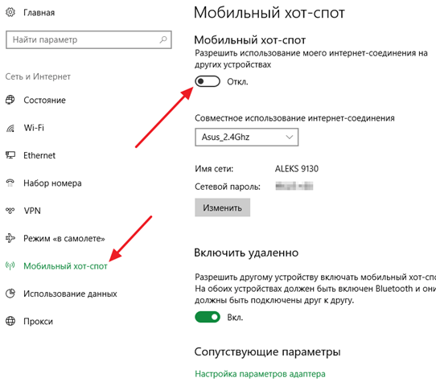Viewport: 436px width, 382px height.
Task: Enable the Мобильный хот-спот toggle switch
Action: click(x=208, y=81)
